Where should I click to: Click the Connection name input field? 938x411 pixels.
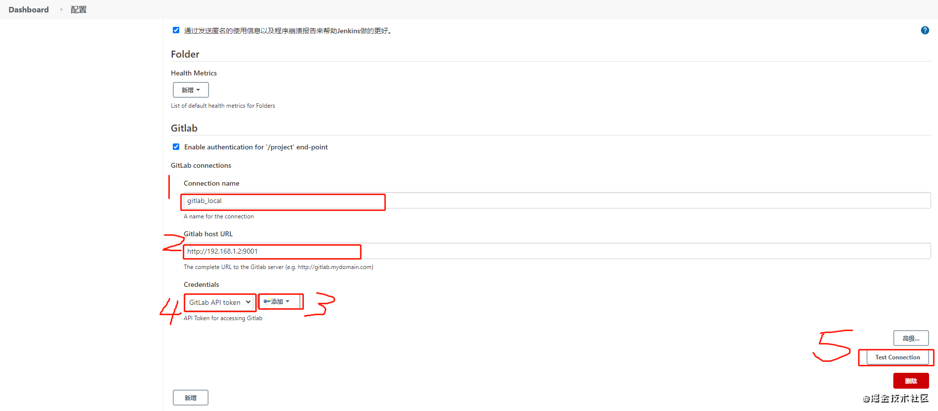coord(557,201)
